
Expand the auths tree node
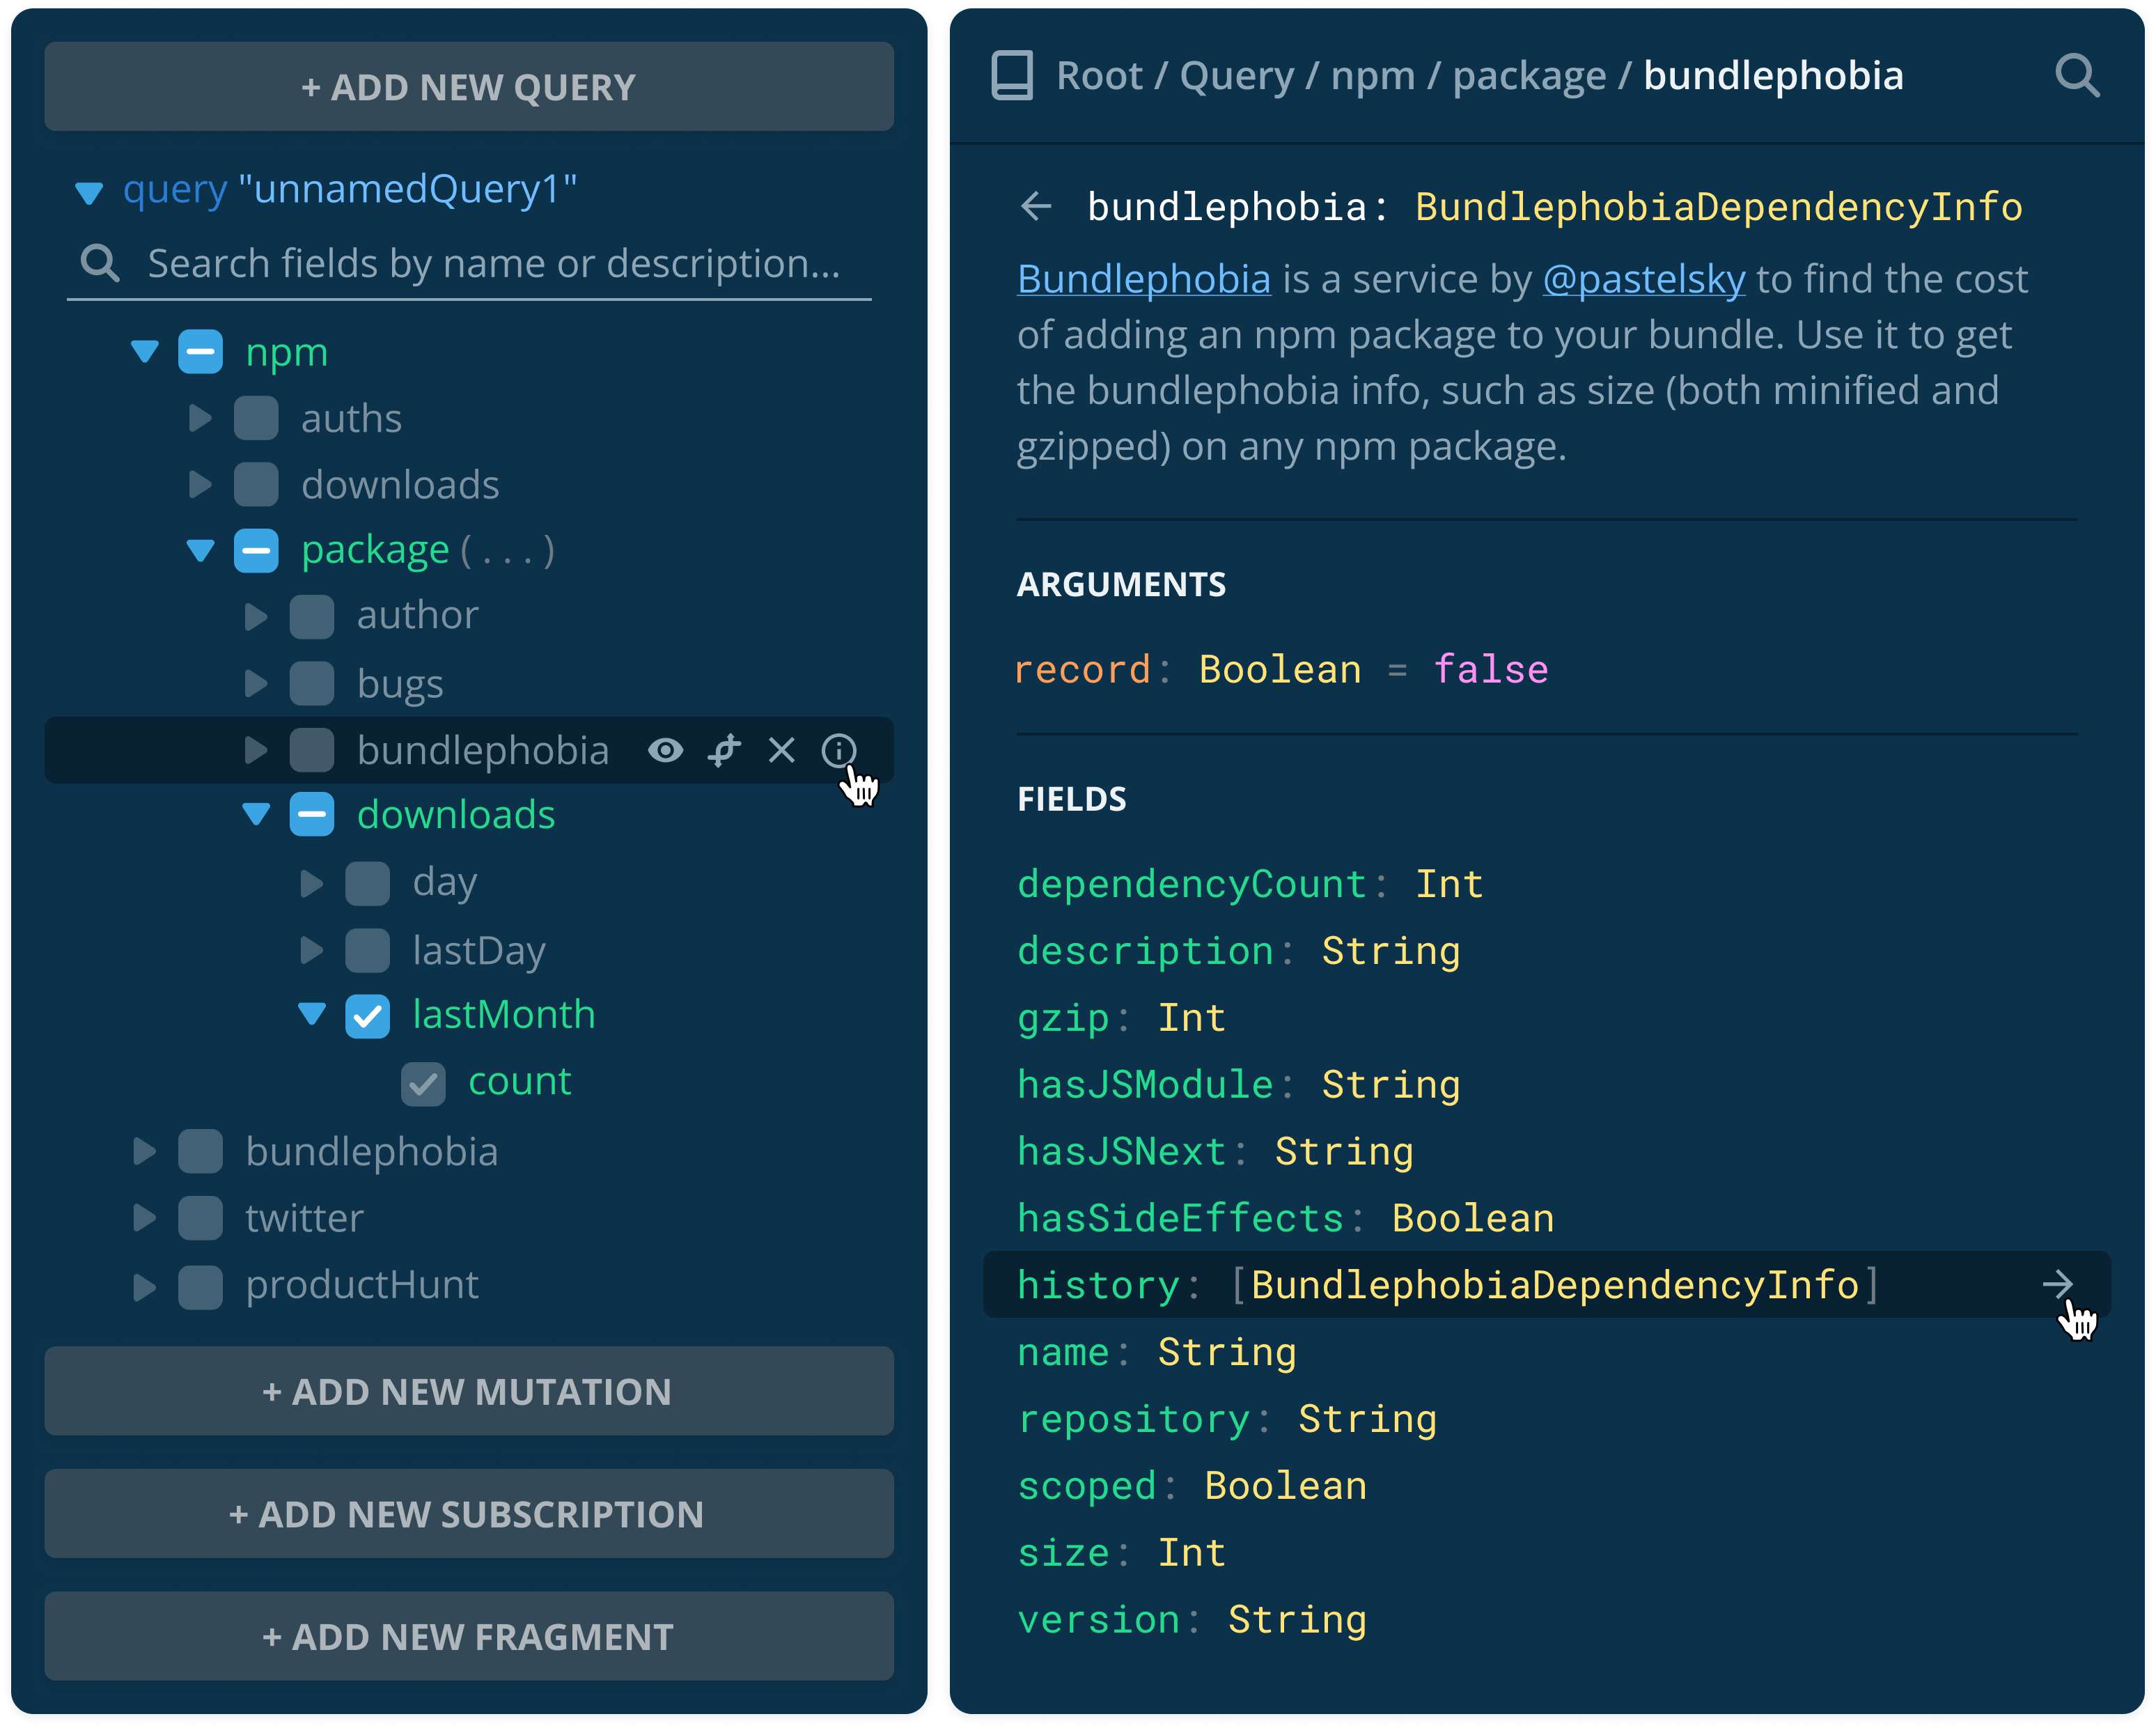[x=200, y=418]
